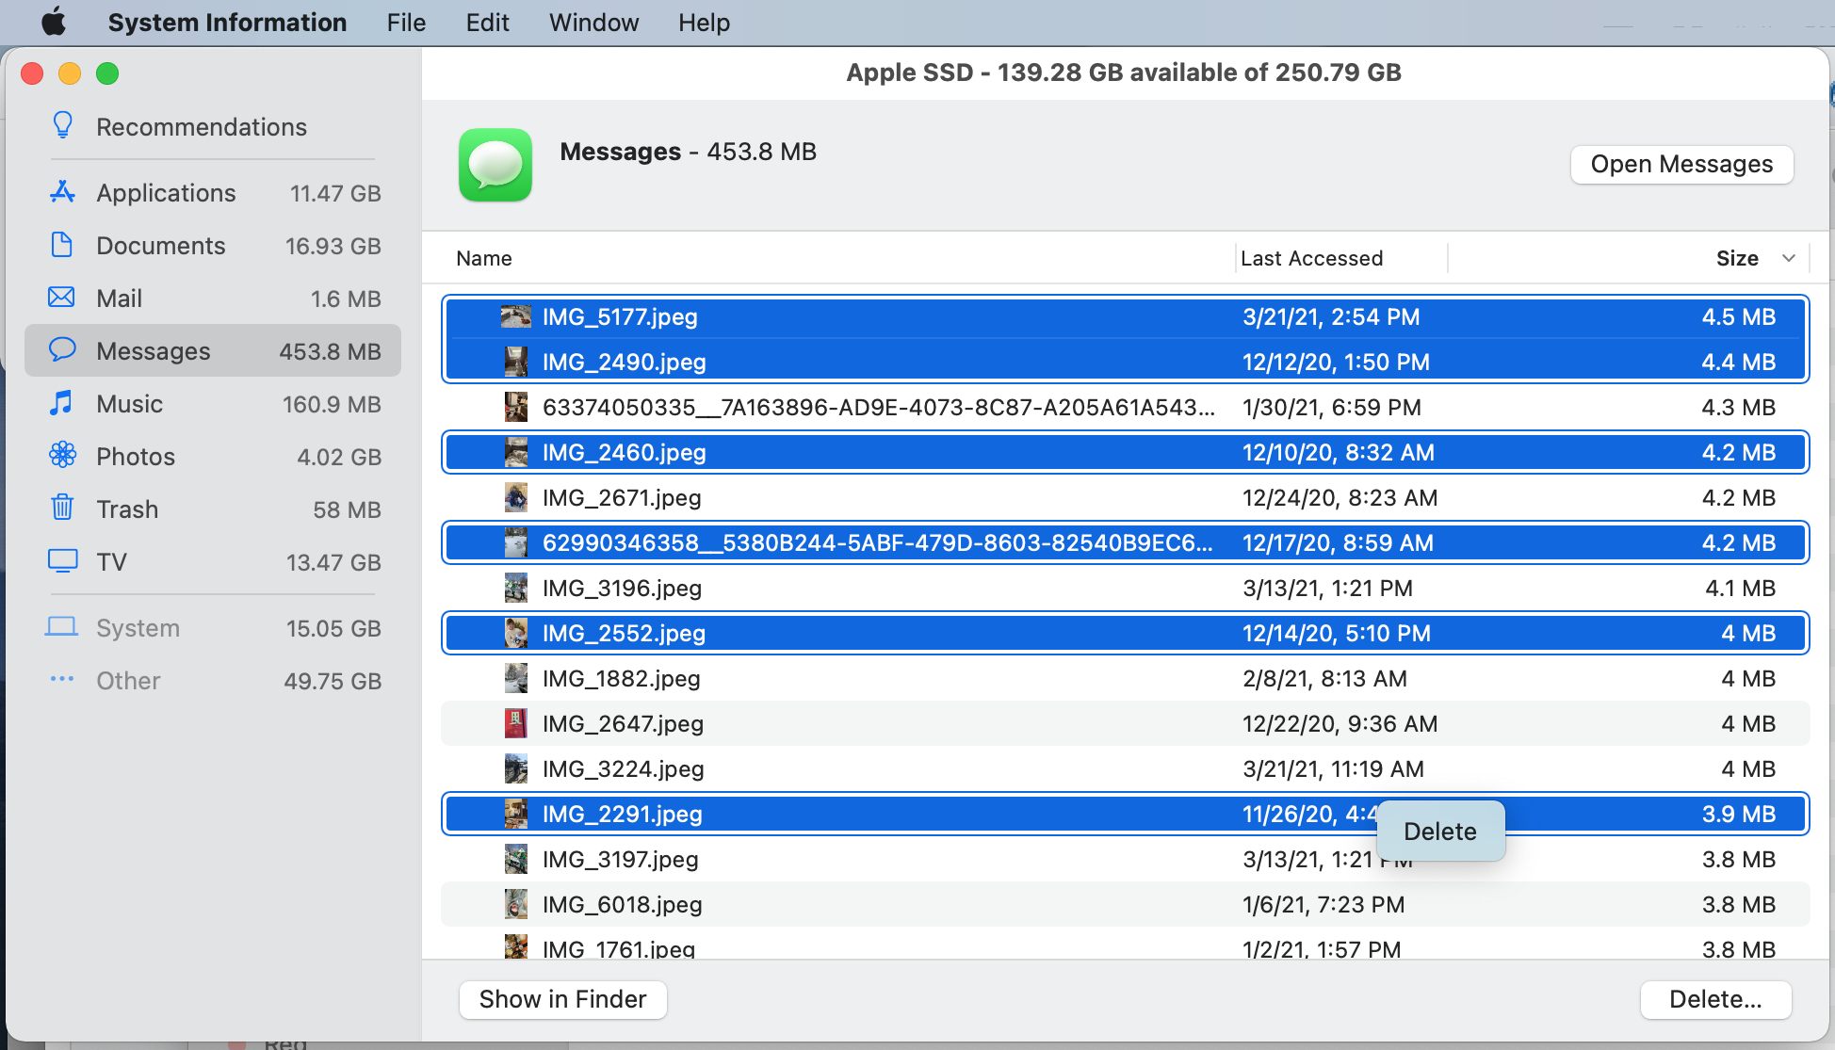The width and height of the screenshot is (1835, 1050).
Task: Open the Help menu
Action: 704,23
